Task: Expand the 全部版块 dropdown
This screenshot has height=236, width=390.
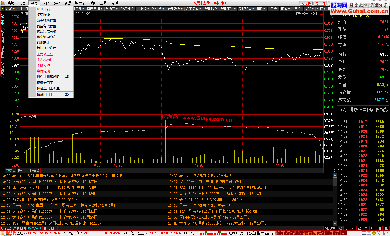Action: coord(175,9)
